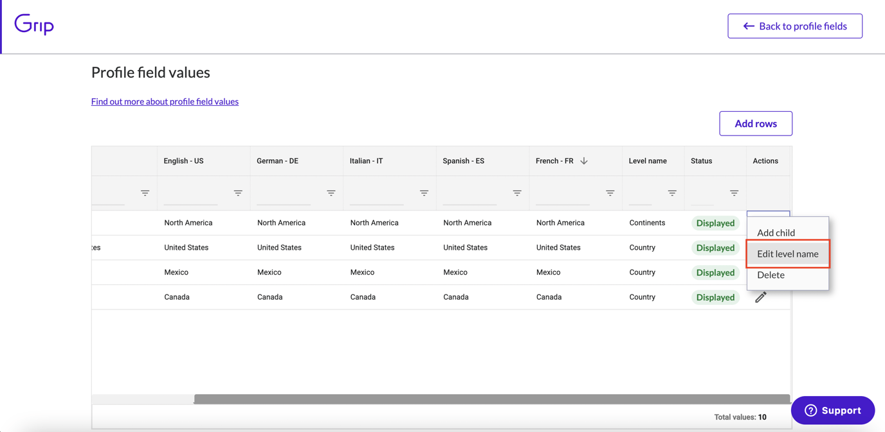Click the Actions column header
Image resolution: width=885 pixels, height=432 pixels.
pos(765,161)
